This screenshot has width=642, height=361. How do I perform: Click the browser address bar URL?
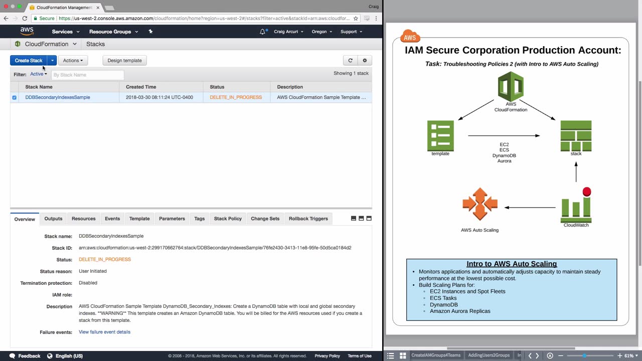click(x=204, y=19)
